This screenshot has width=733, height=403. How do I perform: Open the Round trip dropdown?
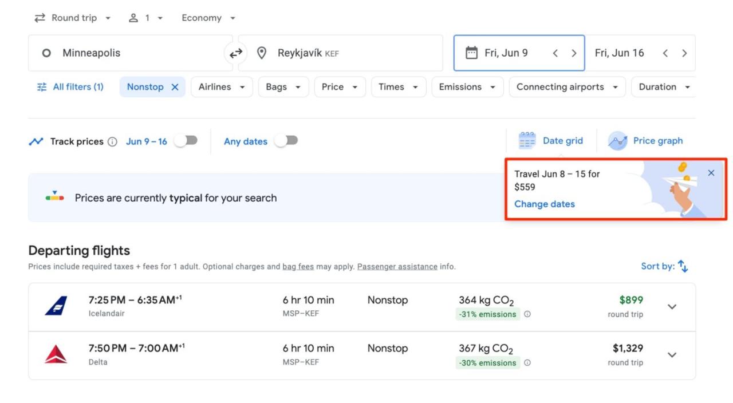click(x=73, y=18)
